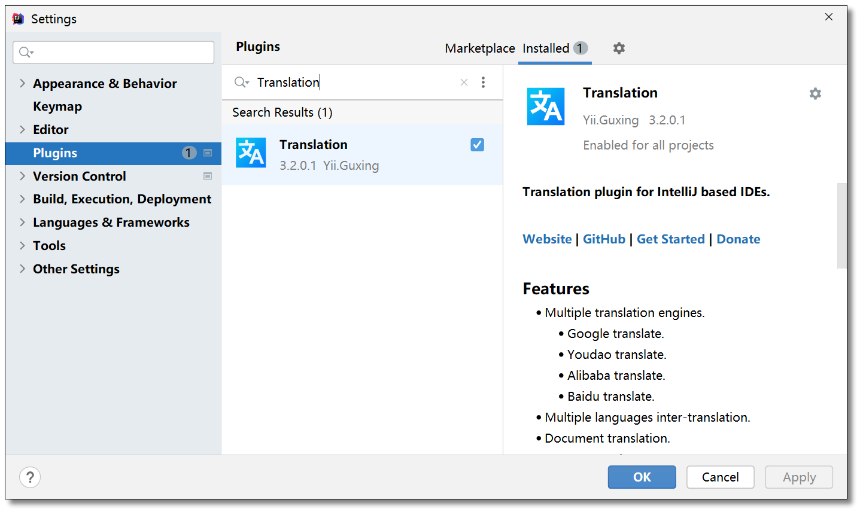Click the 'Search Results (1)' header
The height and width of the screenshot is (509, 857).
click(282, 112)
